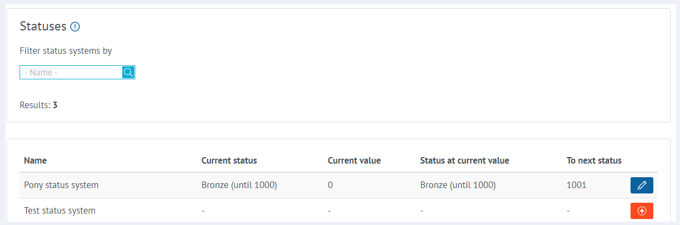680x225 pixels.
Task: Select the Pony status system row name
Action: click(x=61, y=185)
